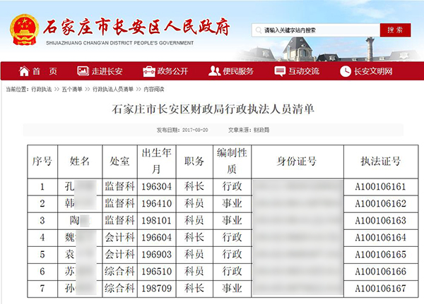Follow the 行政执法 breadcrumb link

42,90
